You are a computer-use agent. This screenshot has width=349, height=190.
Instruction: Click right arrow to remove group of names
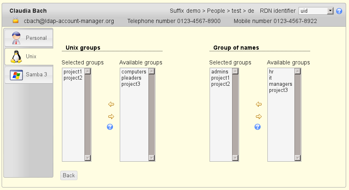point(258,117)
